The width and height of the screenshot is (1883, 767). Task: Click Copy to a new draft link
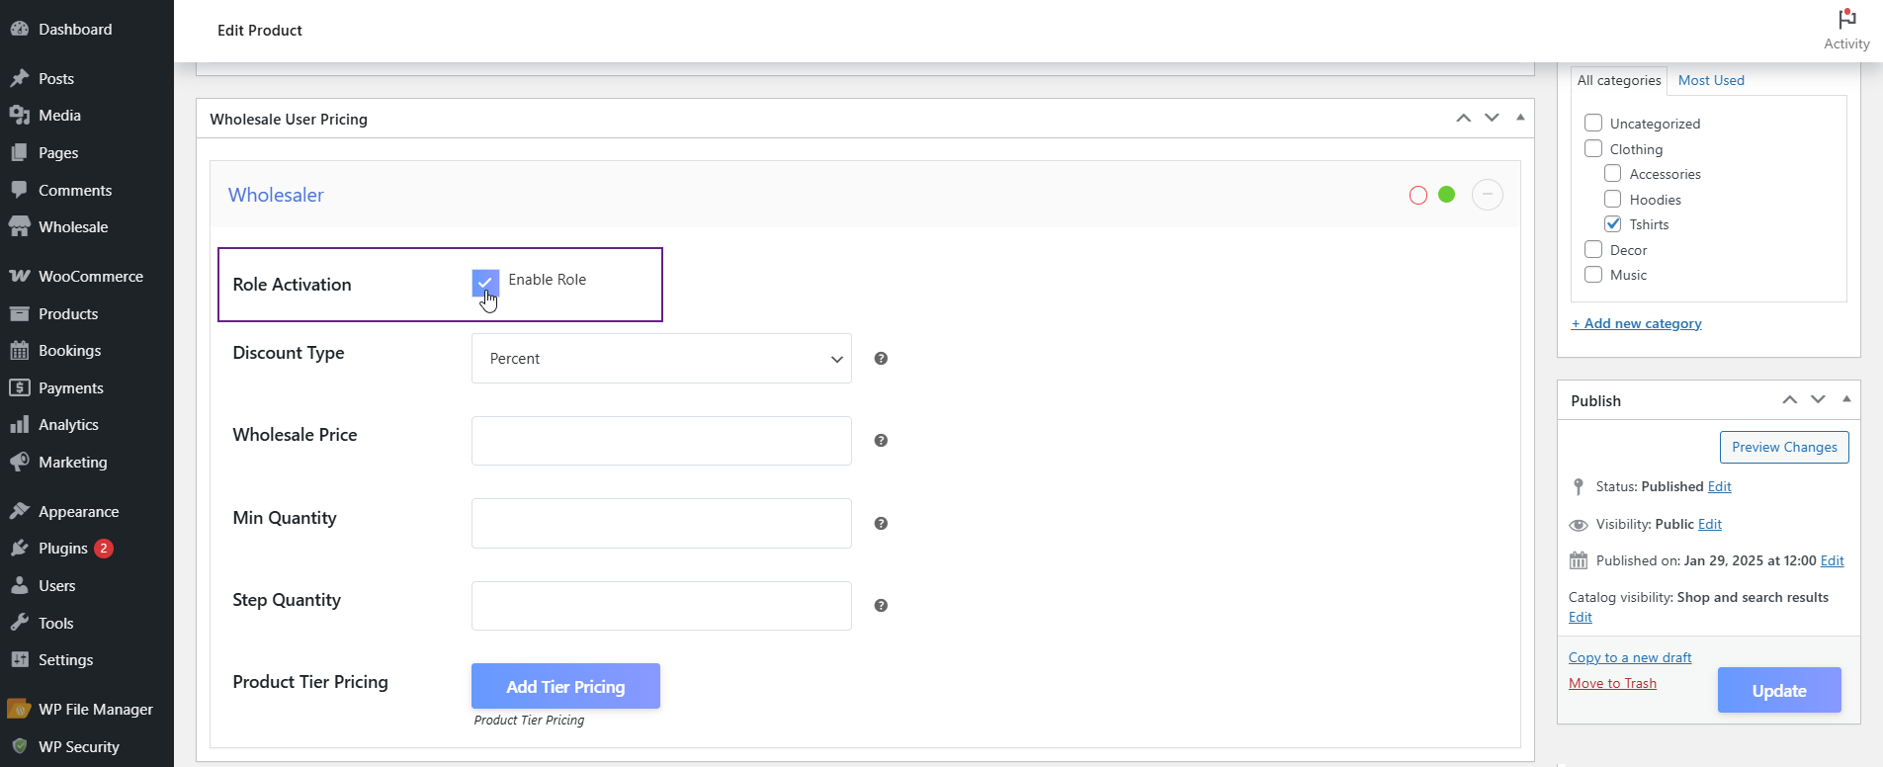point(1630,657)
